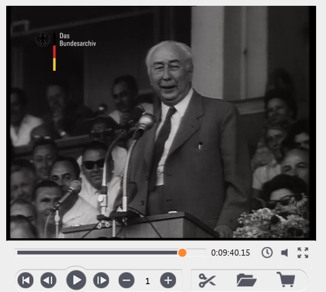
Task: Open the clock timecode icon
Action: point(267,252)
